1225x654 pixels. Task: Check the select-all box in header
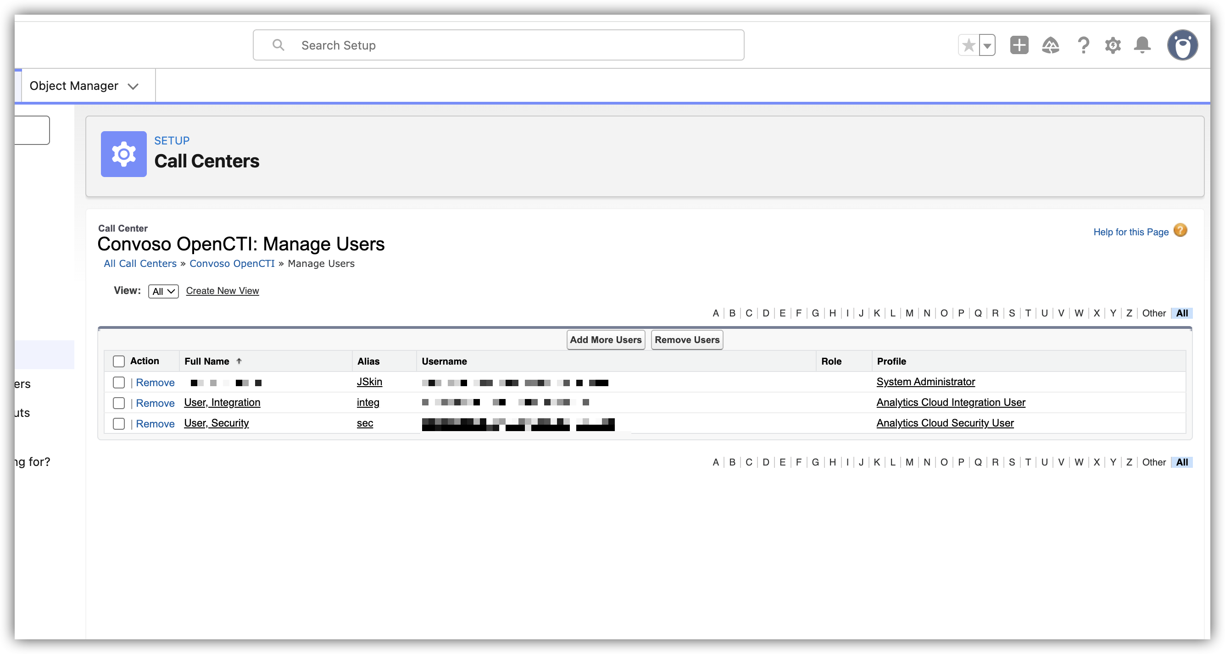click(119, 361)
